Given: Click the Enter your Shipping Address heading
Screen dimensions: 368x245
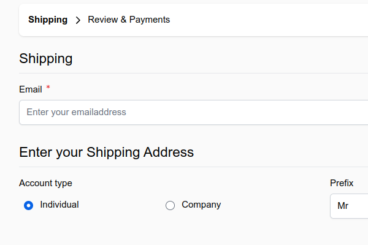Looking at the screenshot, I should pyautogui.click(x=106, y=152).
